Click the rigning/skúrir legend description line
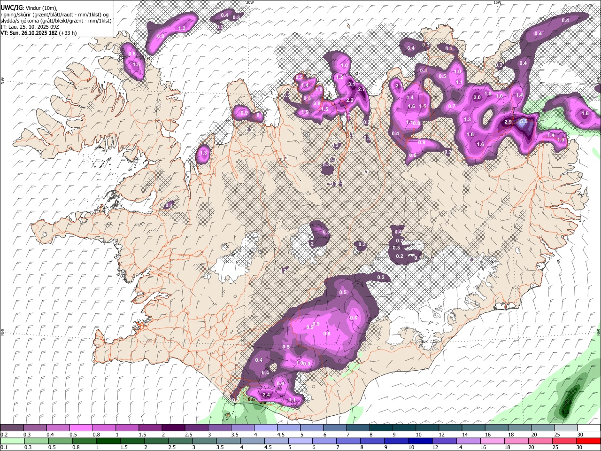Viewport: 601px width, 451px height. point(54,14)
